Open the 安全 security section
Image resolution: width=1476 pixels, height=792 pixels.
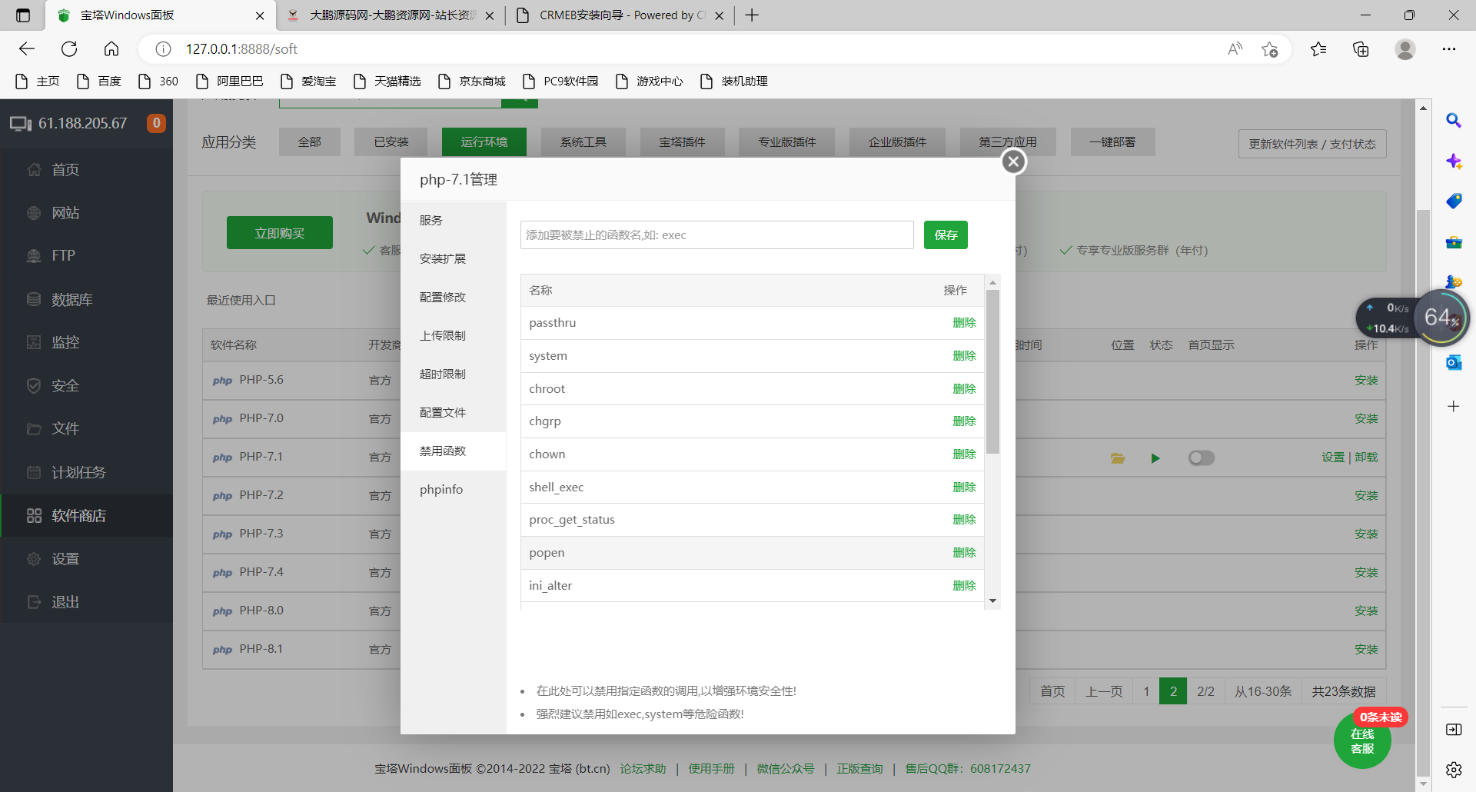click(65, 385)
